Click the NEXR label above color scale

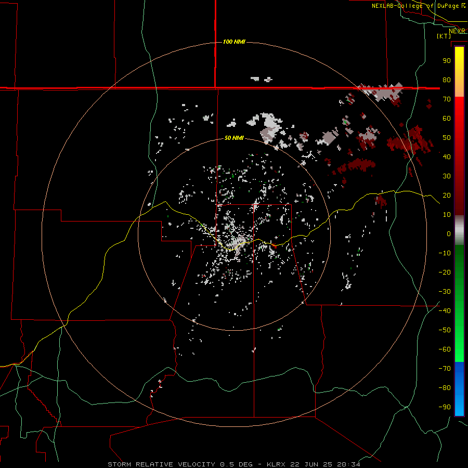(457, 31)
